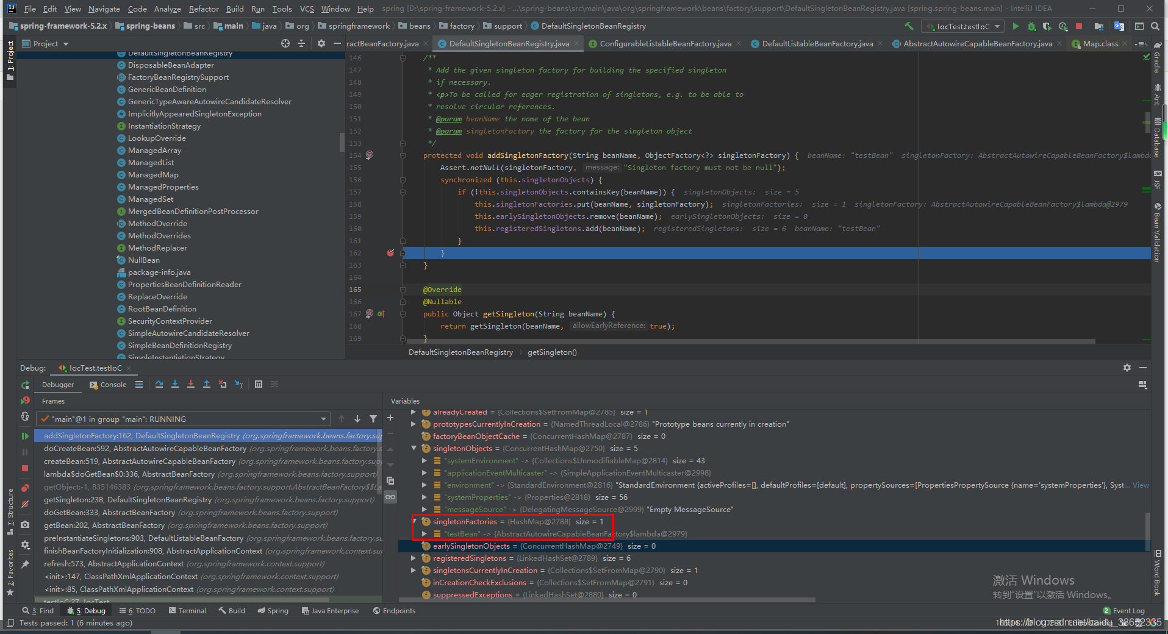
Task: Pin the debug tab with pin icon
Action: click(x=25, y=565)
